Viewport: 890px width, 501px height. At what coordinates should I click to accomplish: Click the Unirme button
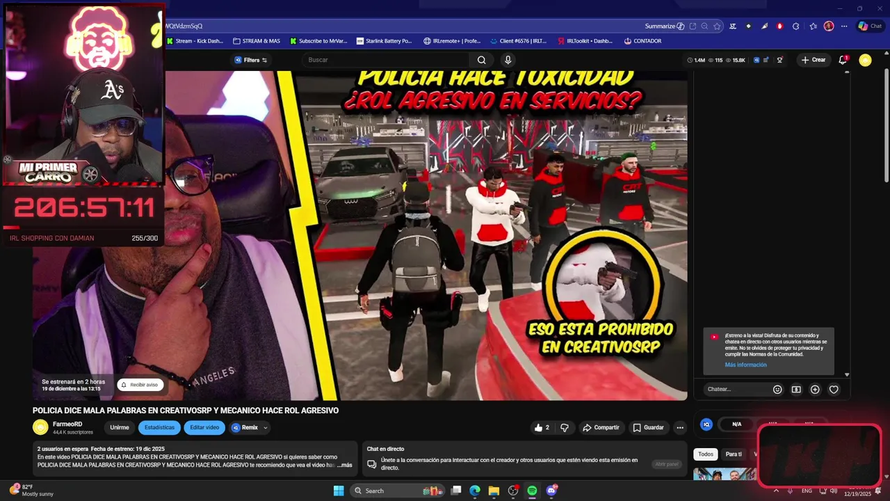(120, 428)
